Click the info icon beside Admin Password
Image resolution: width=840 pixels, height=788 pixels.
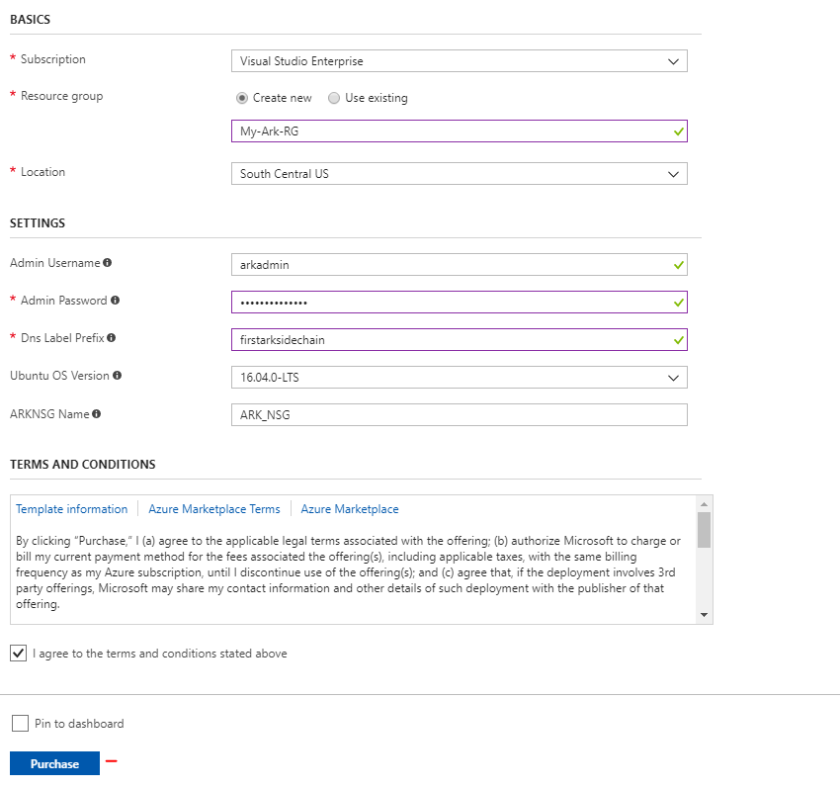click(x=115, y=301)
